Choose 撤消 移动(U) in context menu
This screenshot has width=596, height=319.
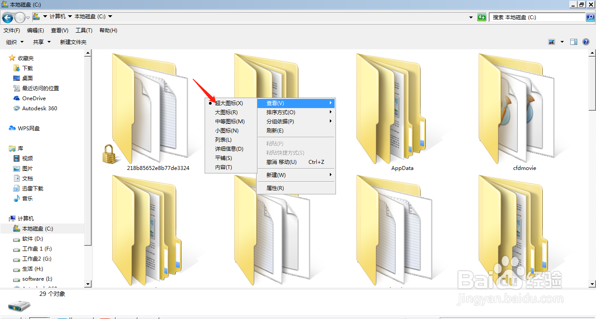tap(296, 162)
